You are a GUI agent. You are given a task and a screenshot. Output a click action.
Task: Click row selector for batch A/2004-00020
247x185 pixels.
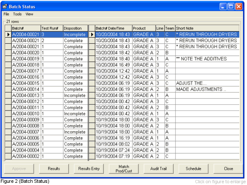coord(8,53)
